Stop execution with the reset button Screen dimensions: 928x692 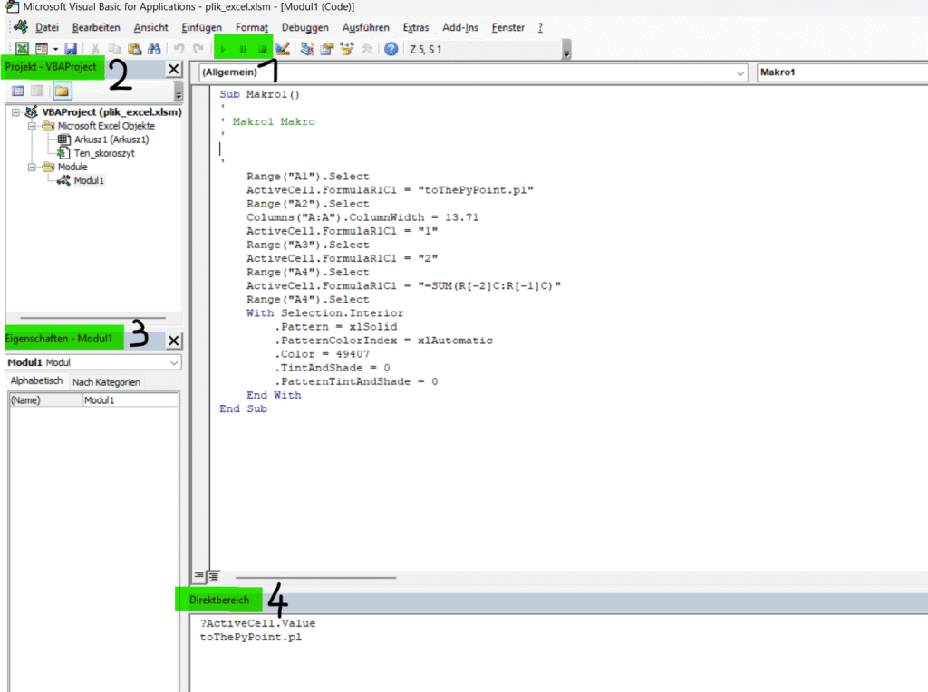262,50
